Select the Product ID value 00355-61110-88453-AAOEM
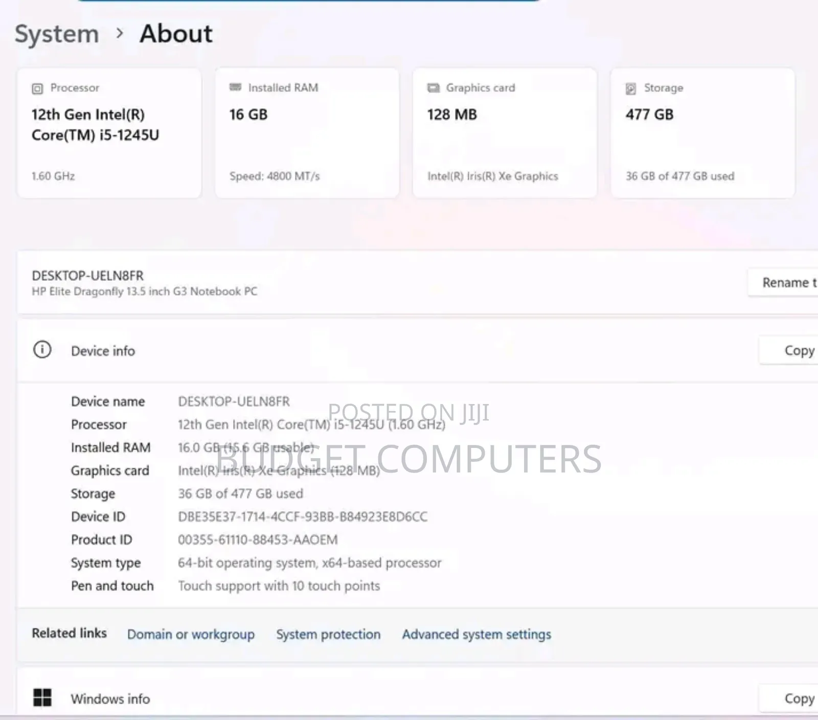 tap(258, 539)
